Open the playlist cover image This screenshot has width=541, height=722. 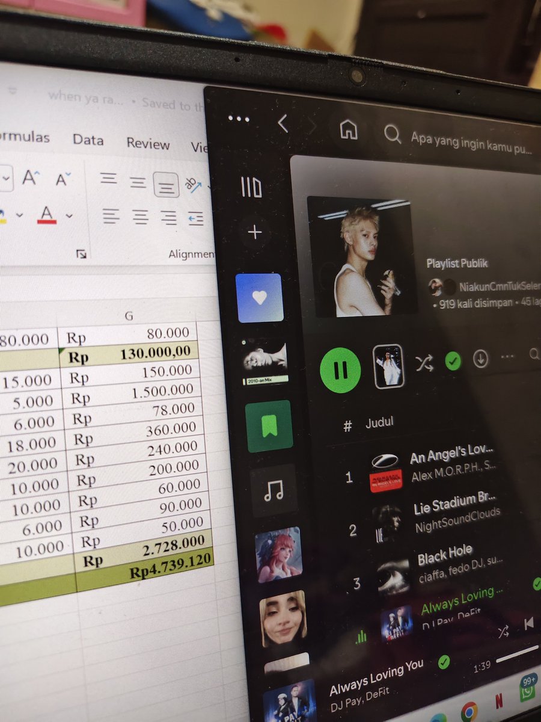tap(362, 256)
